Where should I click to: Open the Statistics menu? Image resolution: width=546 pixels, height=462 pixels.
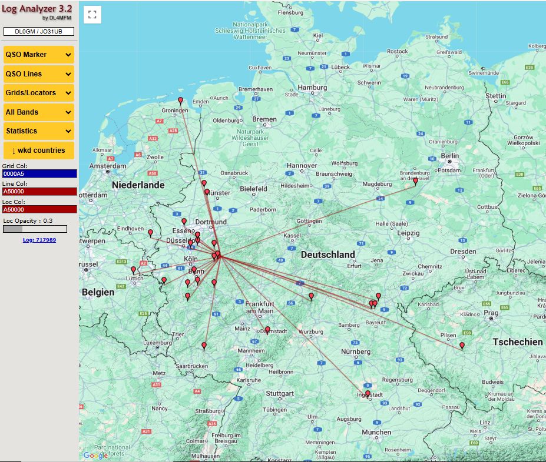point(39,131)
